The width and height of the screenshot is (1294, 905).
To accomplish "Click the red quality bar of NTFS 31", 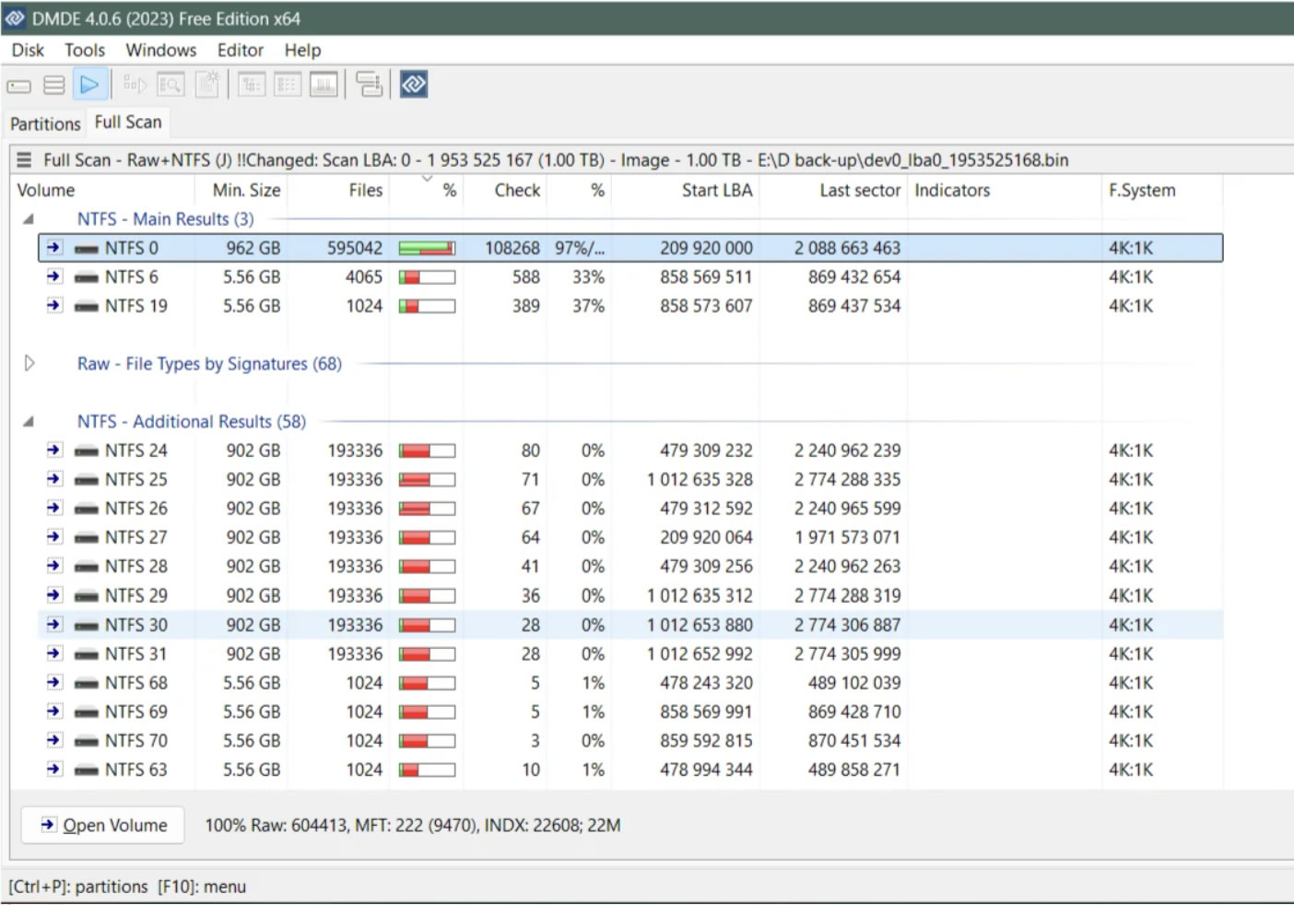I will click(x=427, y=654).
